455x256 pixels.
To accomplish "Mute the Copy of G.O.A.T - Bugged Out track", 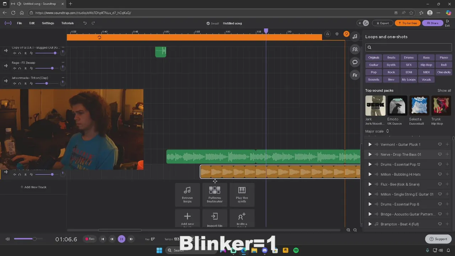I will pyautogui.click(x=15, y=53).
